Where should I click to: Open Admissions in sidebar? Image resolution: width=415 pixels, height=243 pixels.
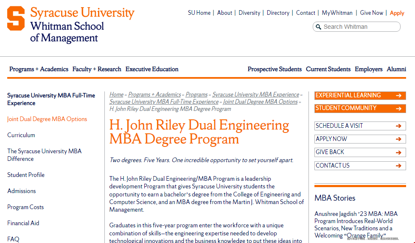[22, 191]
